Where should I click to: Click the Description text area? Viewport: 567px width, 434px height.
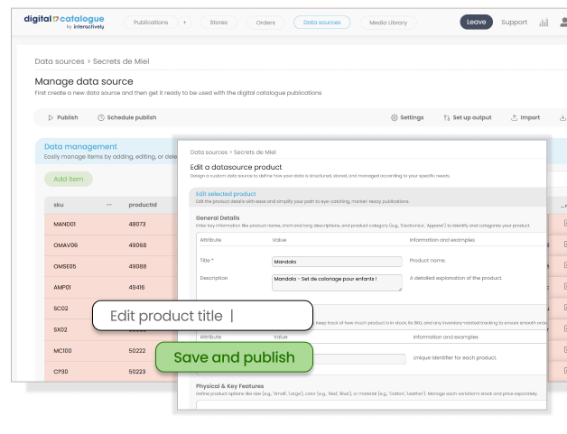[336, 282]
